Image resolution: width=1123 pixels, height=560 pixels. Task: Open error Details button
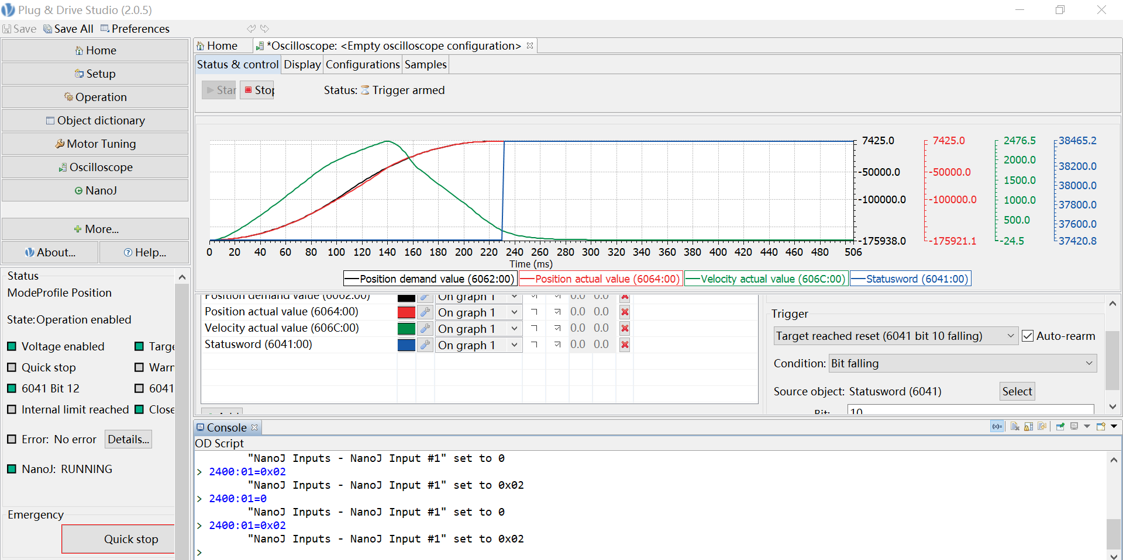128,440
